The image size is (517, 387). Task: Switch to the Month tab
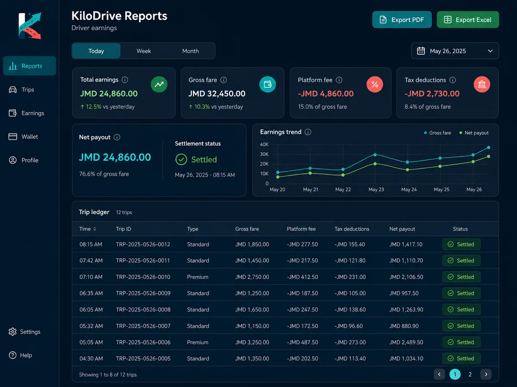point(190,51)
